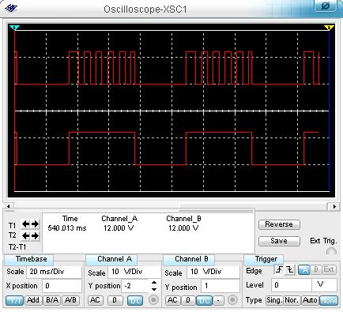Click the Save button

(279, 241)
